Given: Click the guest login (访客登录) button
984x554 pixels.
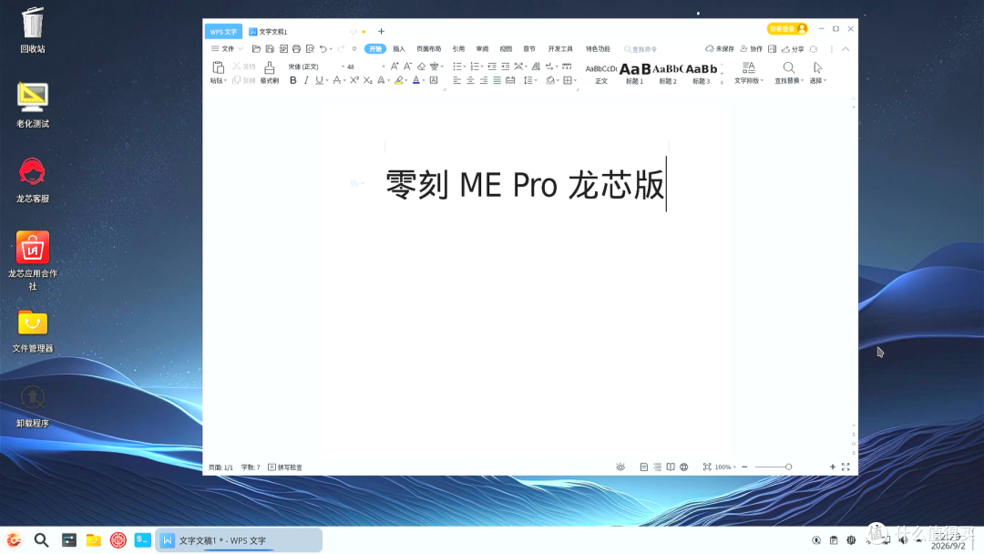Looking at the screenshot, I should click(x=787, y=29).
